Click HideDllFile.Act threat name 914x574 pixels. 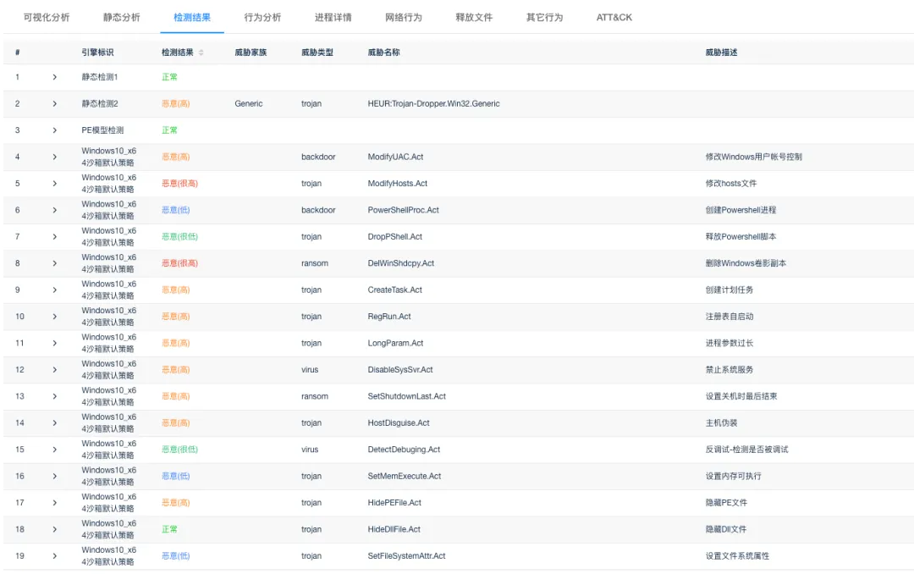coord(394,529)
